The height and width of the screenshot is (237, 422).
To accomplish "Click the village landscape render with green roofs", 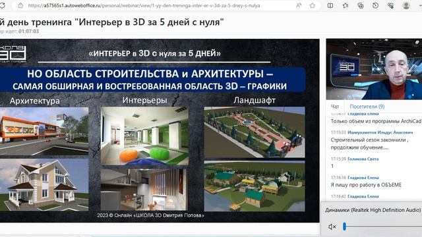I will 255,186.
